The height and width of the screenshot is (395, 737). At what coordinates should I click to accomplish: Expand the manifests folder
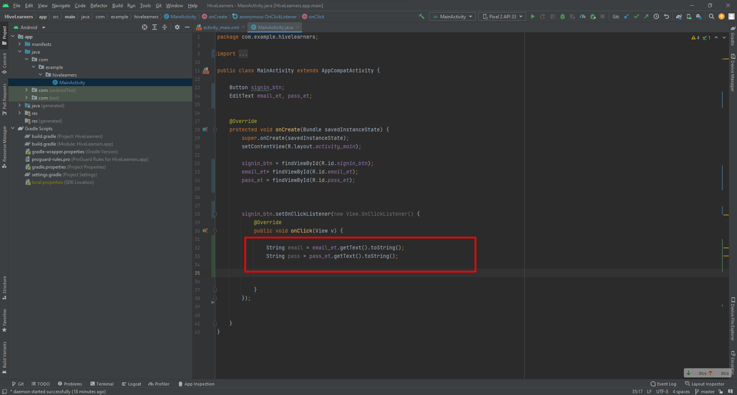[20, 44]
